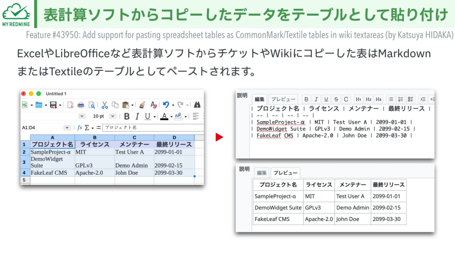The width and height of the screenshot is (455, 255).
Task: Apply italic in wiki editor toolbar
Action: point(316,99)
